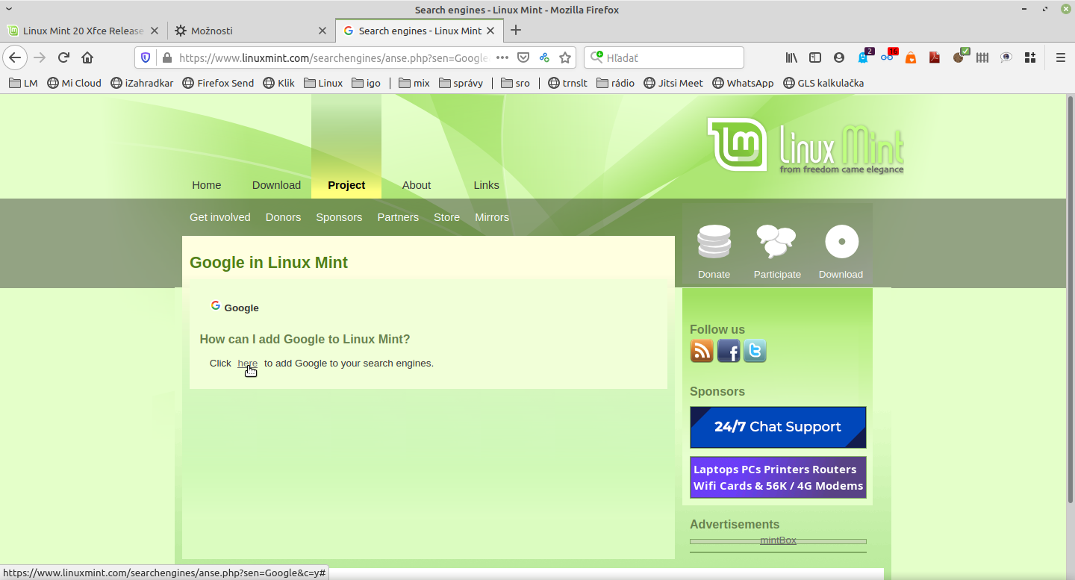Go to the Firefox home page icon
This screenshot has height=580, width=1075.
(87, 57)
